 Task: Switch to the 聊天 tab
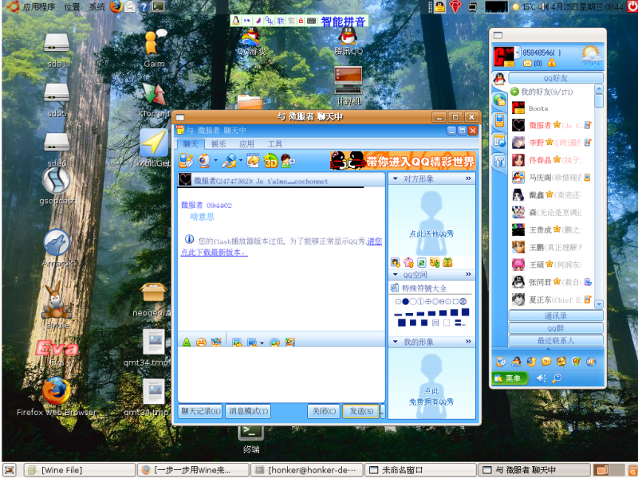pos(191,144)
